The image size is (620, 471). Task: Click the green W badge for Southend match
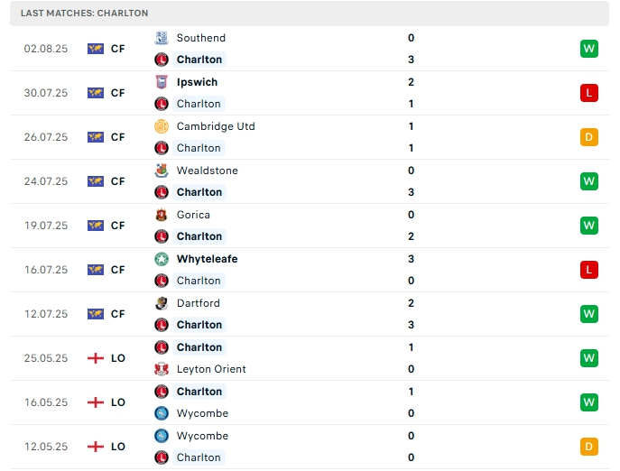pyautogui.click(x=589, y=49)
